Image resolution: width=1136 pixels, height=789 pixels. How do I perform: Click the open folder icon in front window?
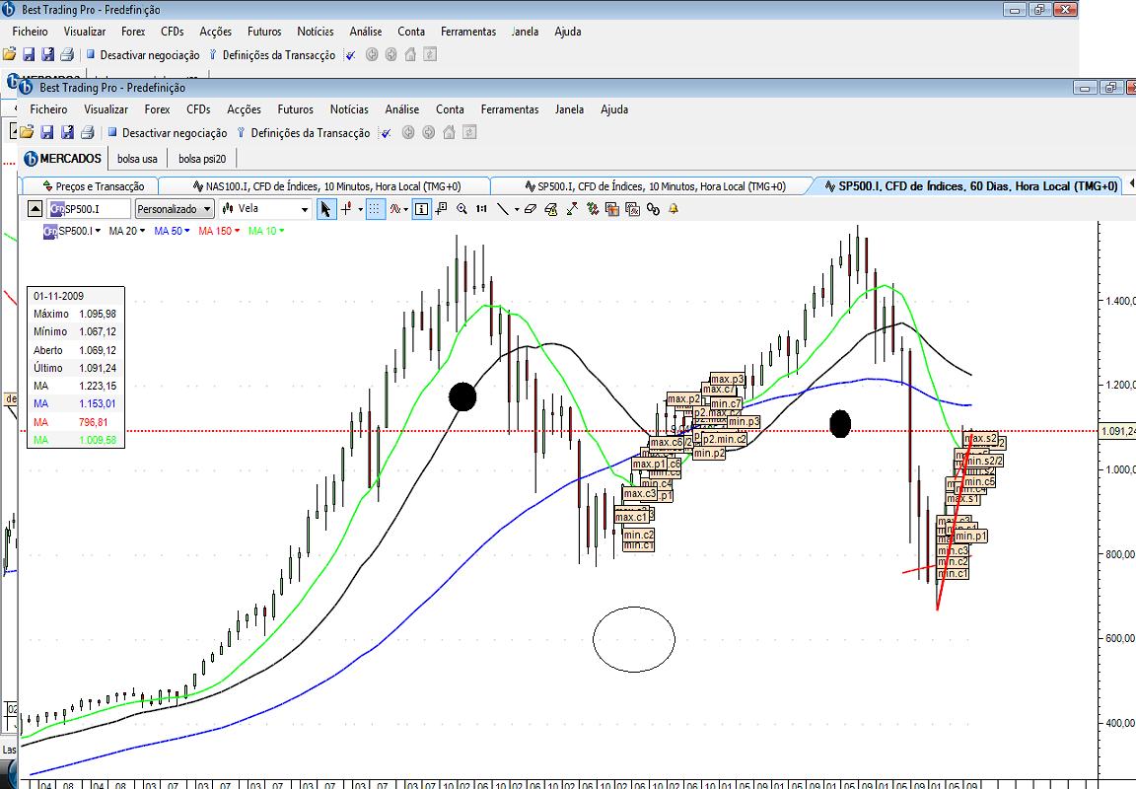coord(27,132)
